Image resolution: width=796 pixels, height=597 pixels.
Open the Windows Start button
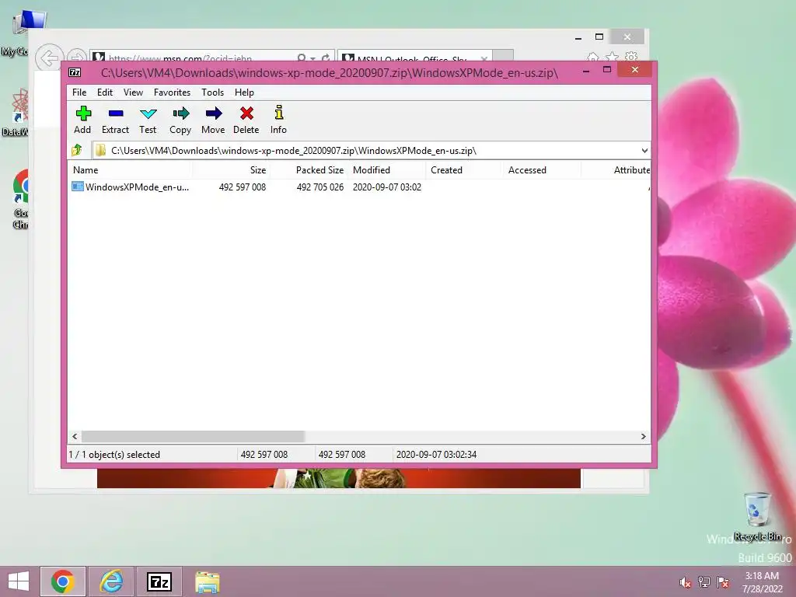point(19,581)
